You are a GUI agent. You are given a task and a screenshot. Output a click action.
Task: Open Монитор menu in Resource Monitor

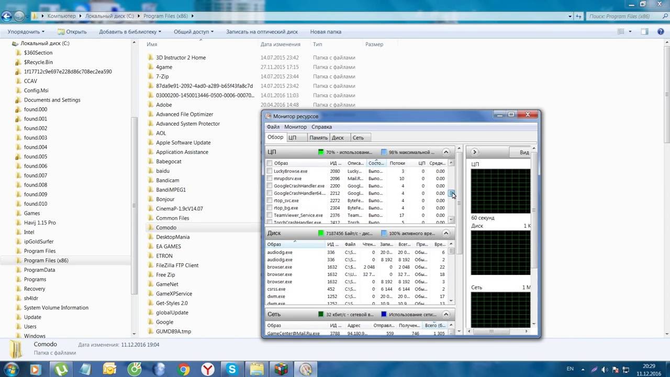(x=295, y=127)
